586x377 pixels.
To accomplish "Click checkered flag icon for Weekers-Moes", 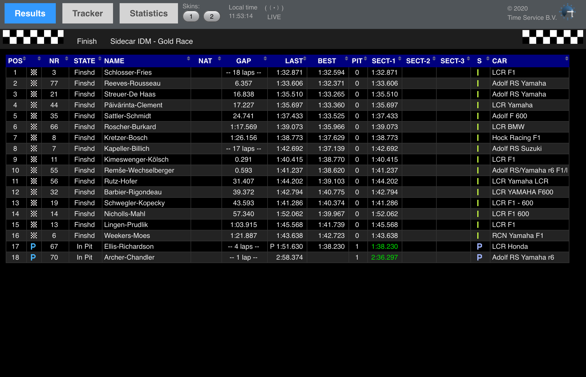I will (34, 236).
